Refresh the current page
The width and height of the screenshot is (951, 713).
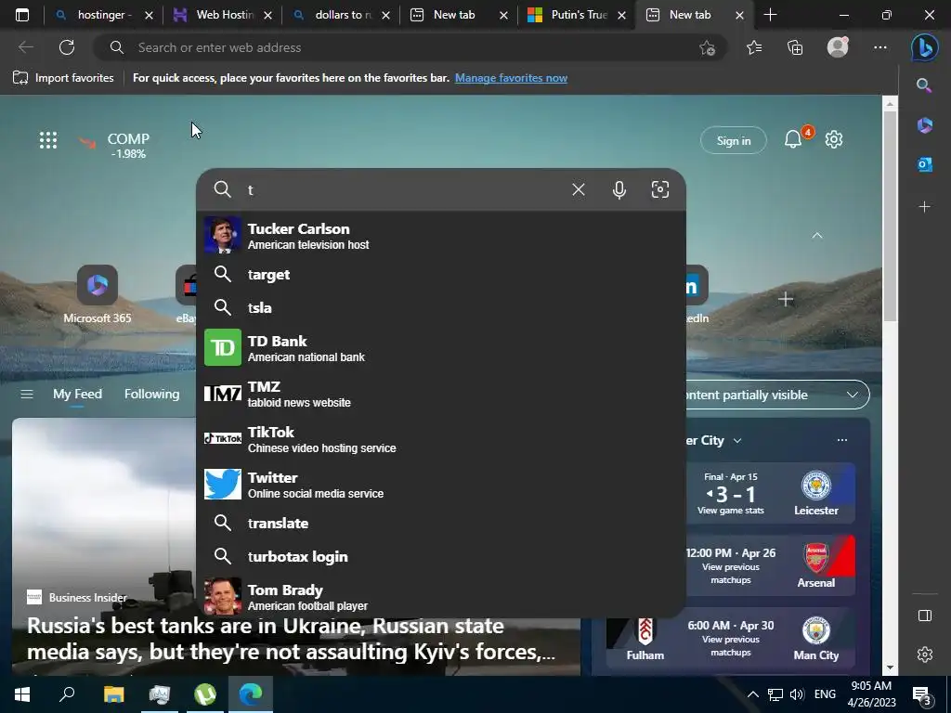click(67, 47)
